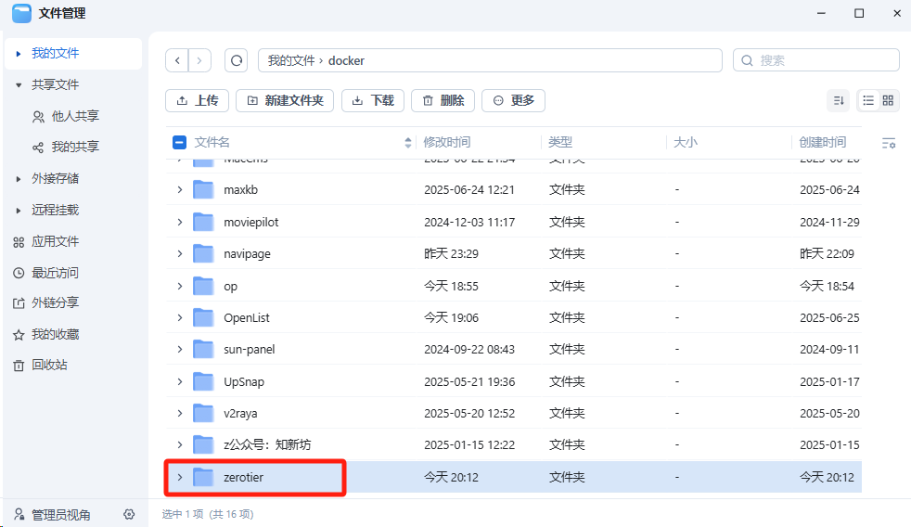911x527 pixels.
Task: Click the 上传 upload button
Action: pyautogui.click(x=197, y=100)
